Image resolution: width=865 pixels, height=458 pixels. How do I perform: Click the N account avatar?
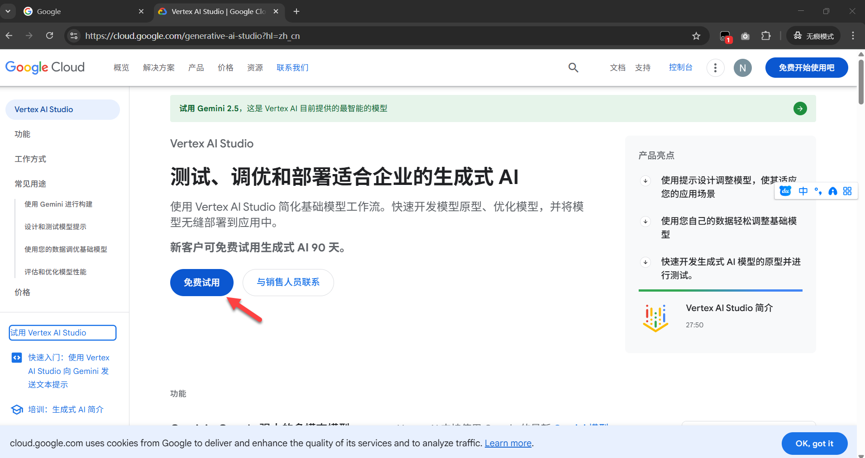point(742,68)
